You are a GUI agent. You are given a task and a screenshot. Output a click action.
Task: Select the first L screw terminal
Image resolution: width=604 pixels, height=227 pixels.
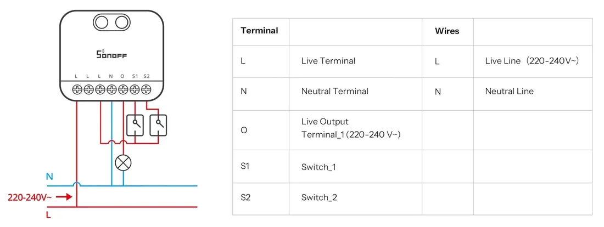click(77, 89)
